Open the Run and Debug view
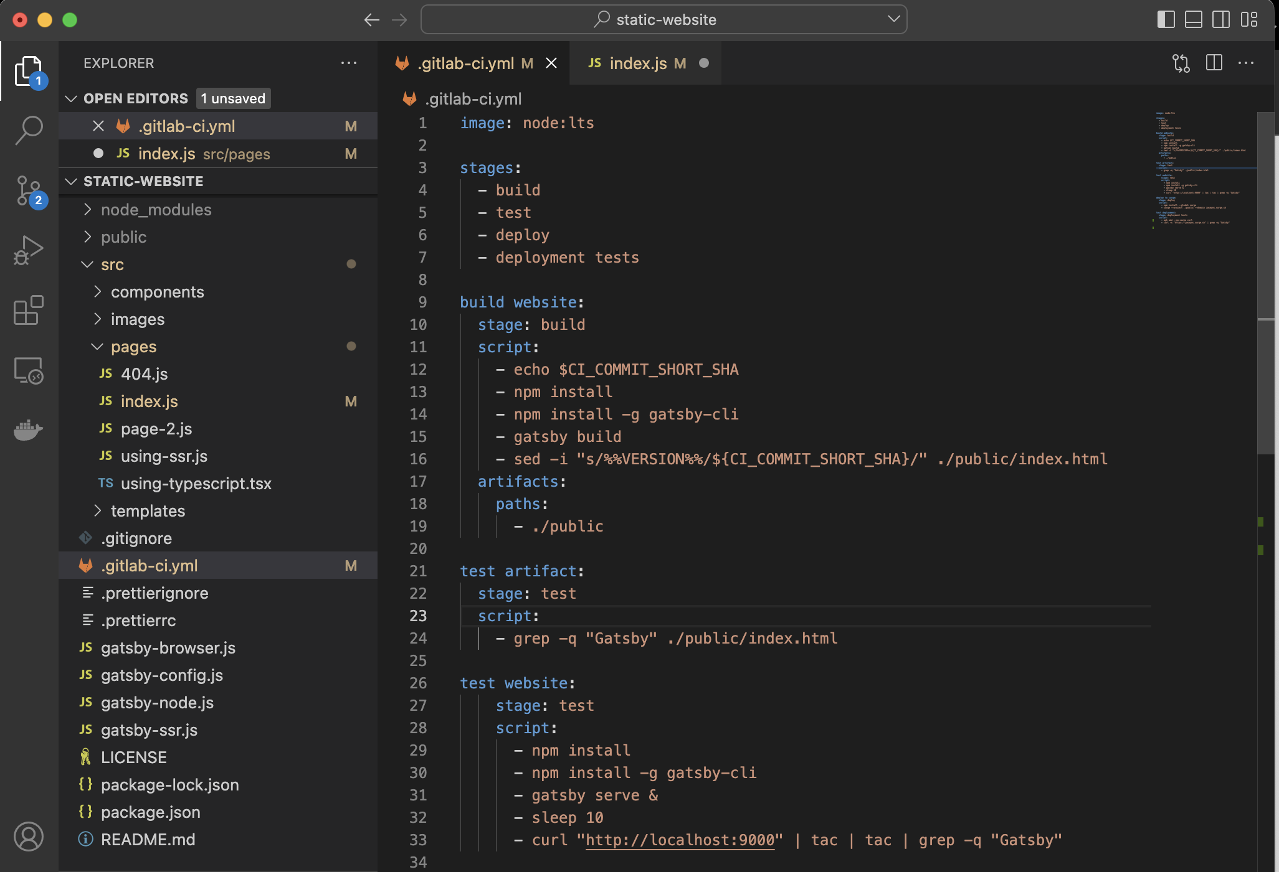The height and width of the screenshot is (872, 1279). coord(28,249)
